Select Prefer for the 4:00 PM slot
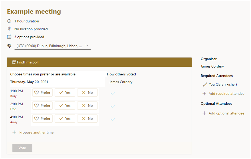Viewport: 251px width, 159px height. tap(42, 119)
